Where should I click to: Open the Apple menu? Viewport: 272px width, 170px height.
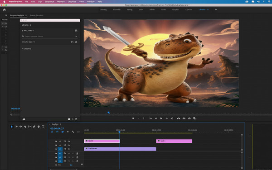click(x=5, y=1)
